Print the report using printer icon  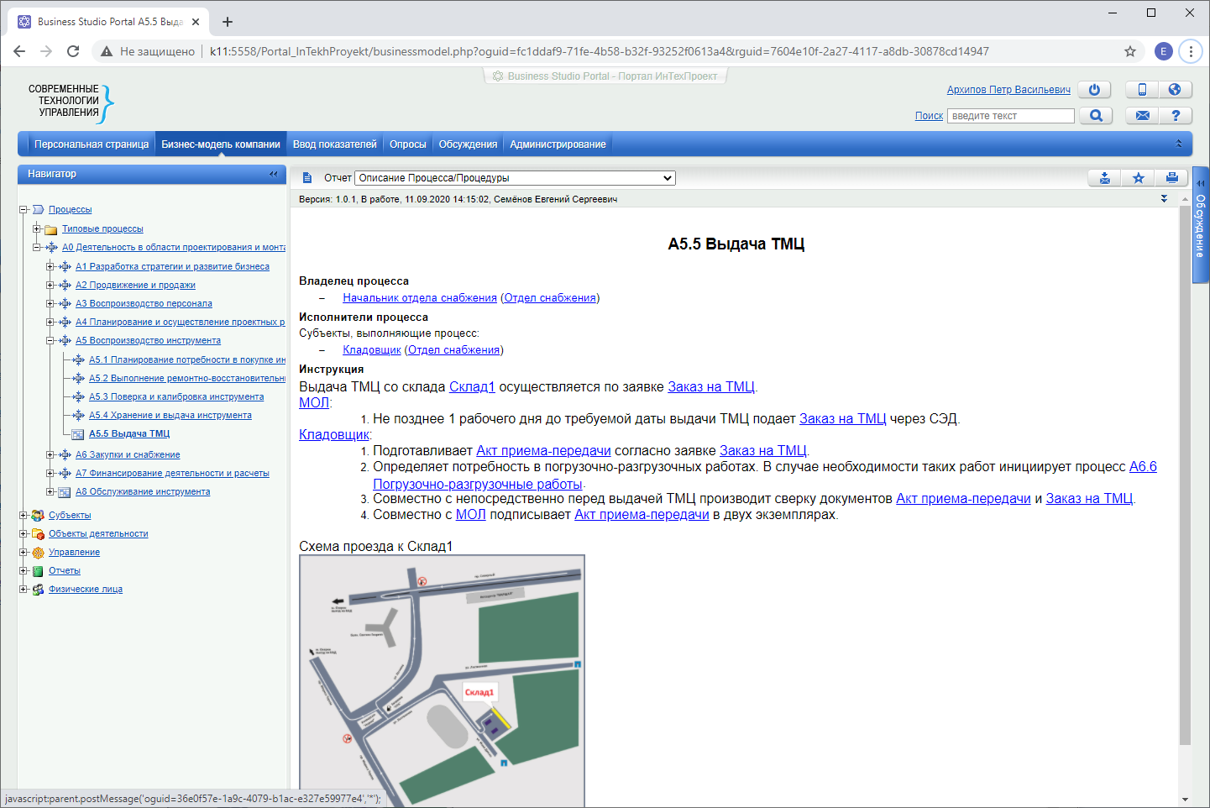tap(1171, 178)
